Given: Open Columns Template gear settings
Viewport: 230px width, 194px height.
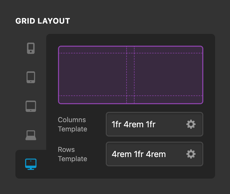Looking at the screenshot, I should click(x=191, y=124).
